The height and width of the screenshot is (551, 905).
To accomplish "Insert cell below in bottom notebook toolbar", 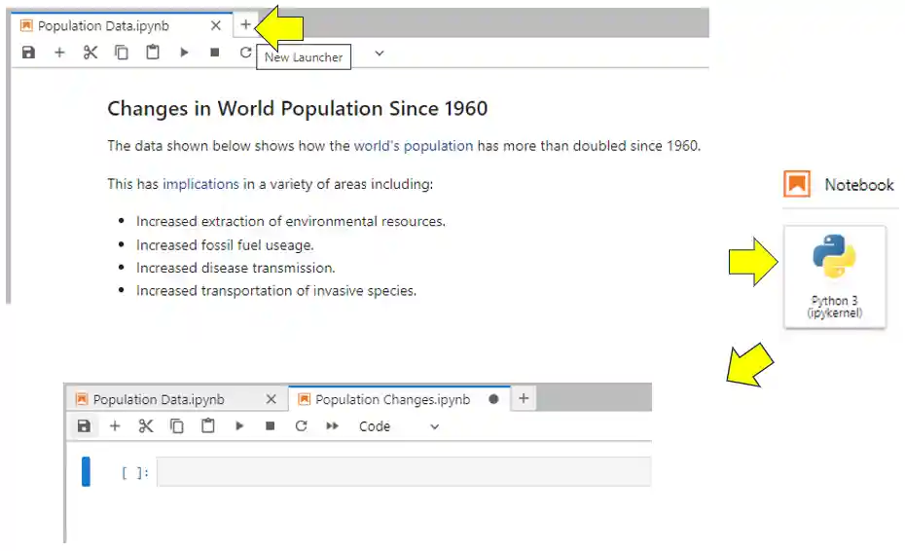I will click(115, 426).
